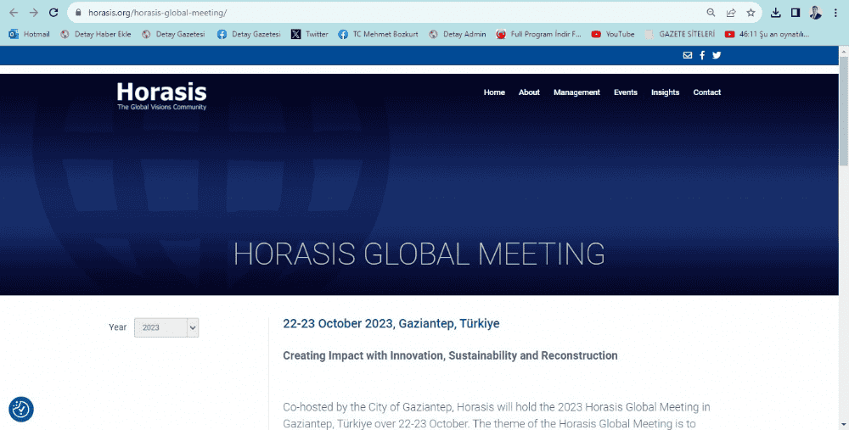Click the Twitter bird icon in top bar
Viewport: 849px width, 430px height.
click(717, 55)
